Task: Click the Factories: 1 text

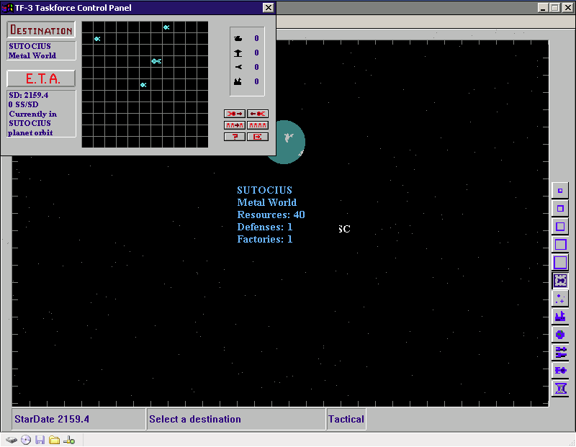Action: [264, 239]
